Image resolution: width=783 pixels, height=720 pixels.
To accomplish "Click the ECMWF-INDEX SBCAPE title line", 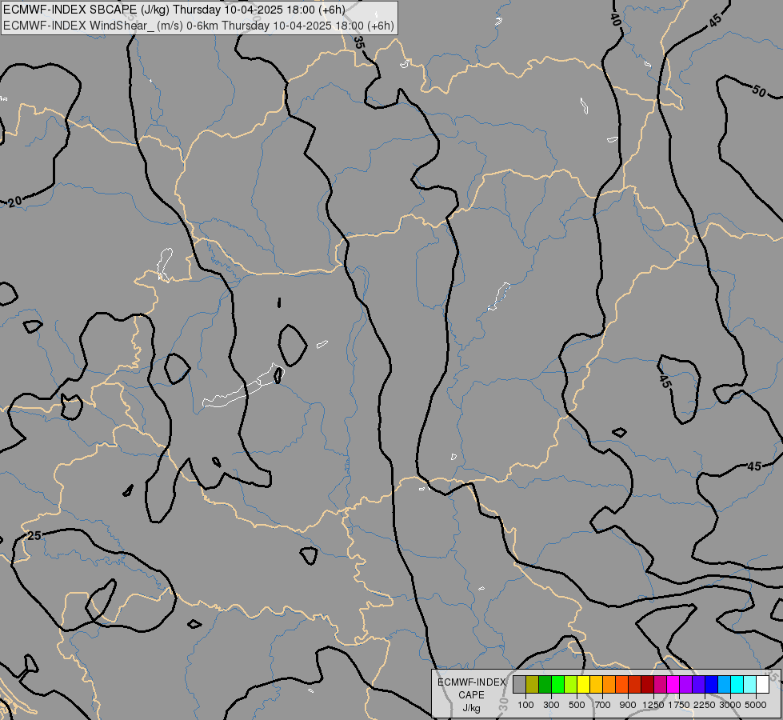I will point(174,10).
